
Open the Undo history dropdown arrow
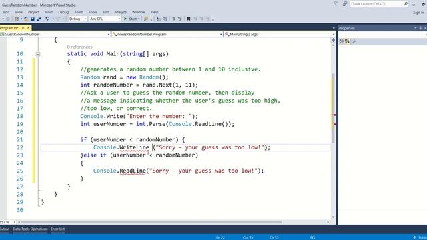[x=53, y=19]
